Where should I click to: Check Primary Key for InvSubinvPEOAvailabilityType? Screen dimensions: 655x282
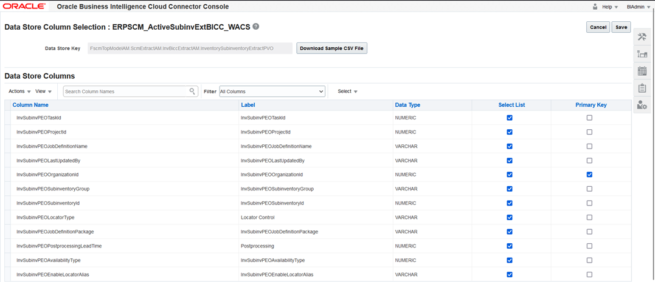point(589,260)
